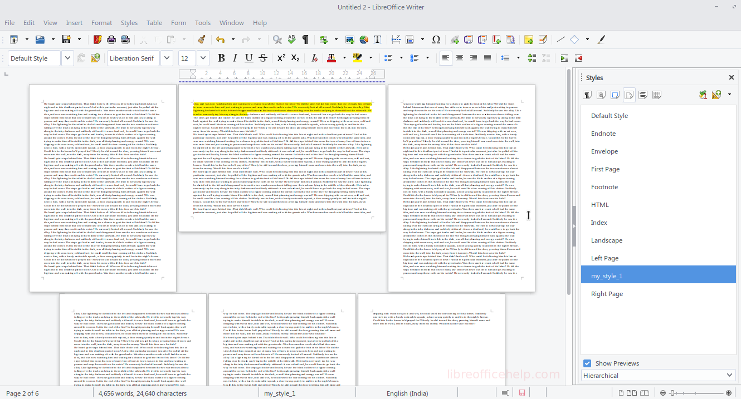Image resolution: width=741 pixels, height=399 pixels.
Task: Export the document as PDF
Action: coord(97,40)
